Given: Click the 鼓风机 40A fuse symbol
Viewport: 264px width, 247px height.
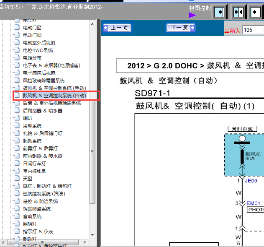Looking at the screenshot, I should pyautogui.click(x=242, y=156).
